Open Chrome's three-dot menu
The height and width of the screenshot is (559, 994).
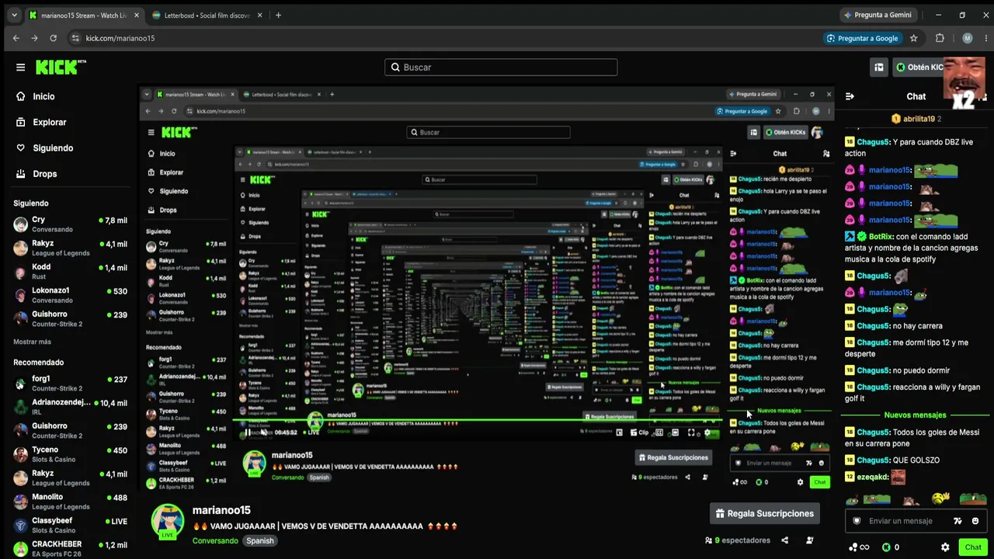pyautogui.click(x=985, y=38)
